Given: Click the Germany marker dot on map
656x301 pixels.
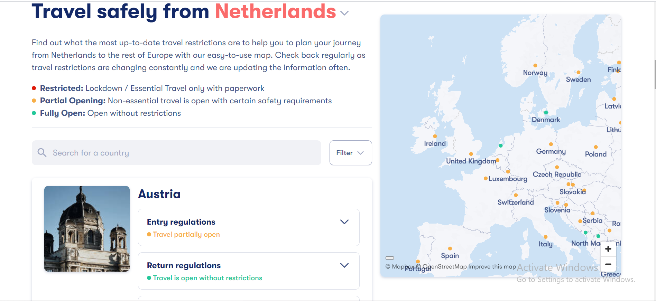Looking at the screenshot, I should click(551, 144).
